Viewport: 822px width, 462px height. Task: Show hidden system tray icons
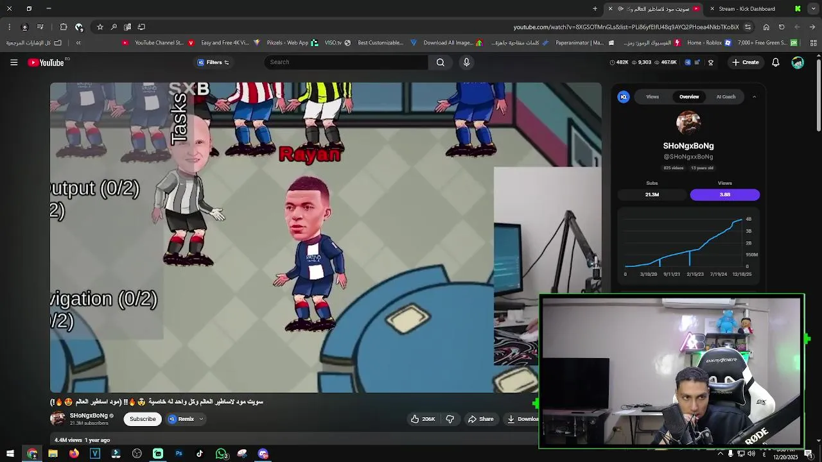720,454
